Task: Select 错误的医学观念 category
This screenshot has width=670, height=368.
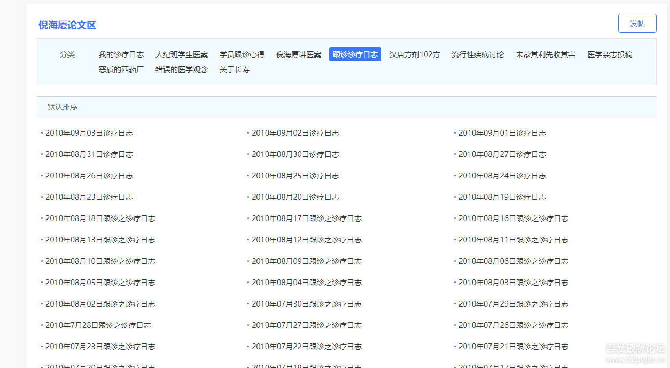Action: tap(182, 69)
